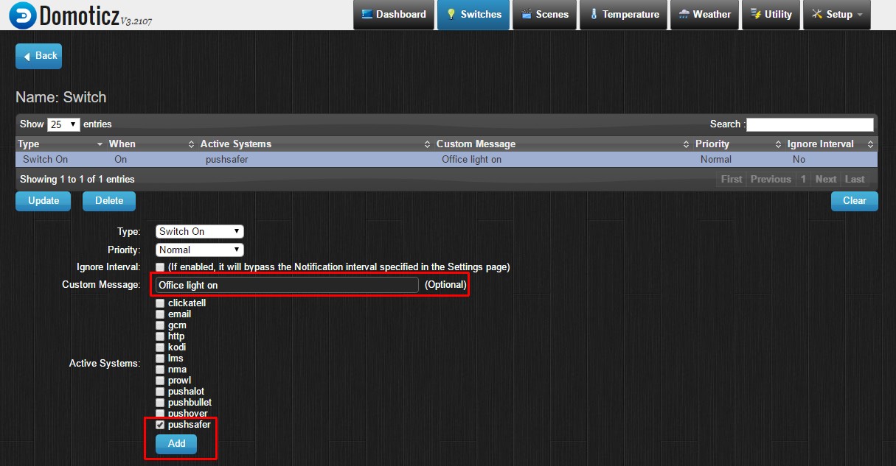Sort table by Priority column
Screen dimensions: 896x466
point(738,144)
